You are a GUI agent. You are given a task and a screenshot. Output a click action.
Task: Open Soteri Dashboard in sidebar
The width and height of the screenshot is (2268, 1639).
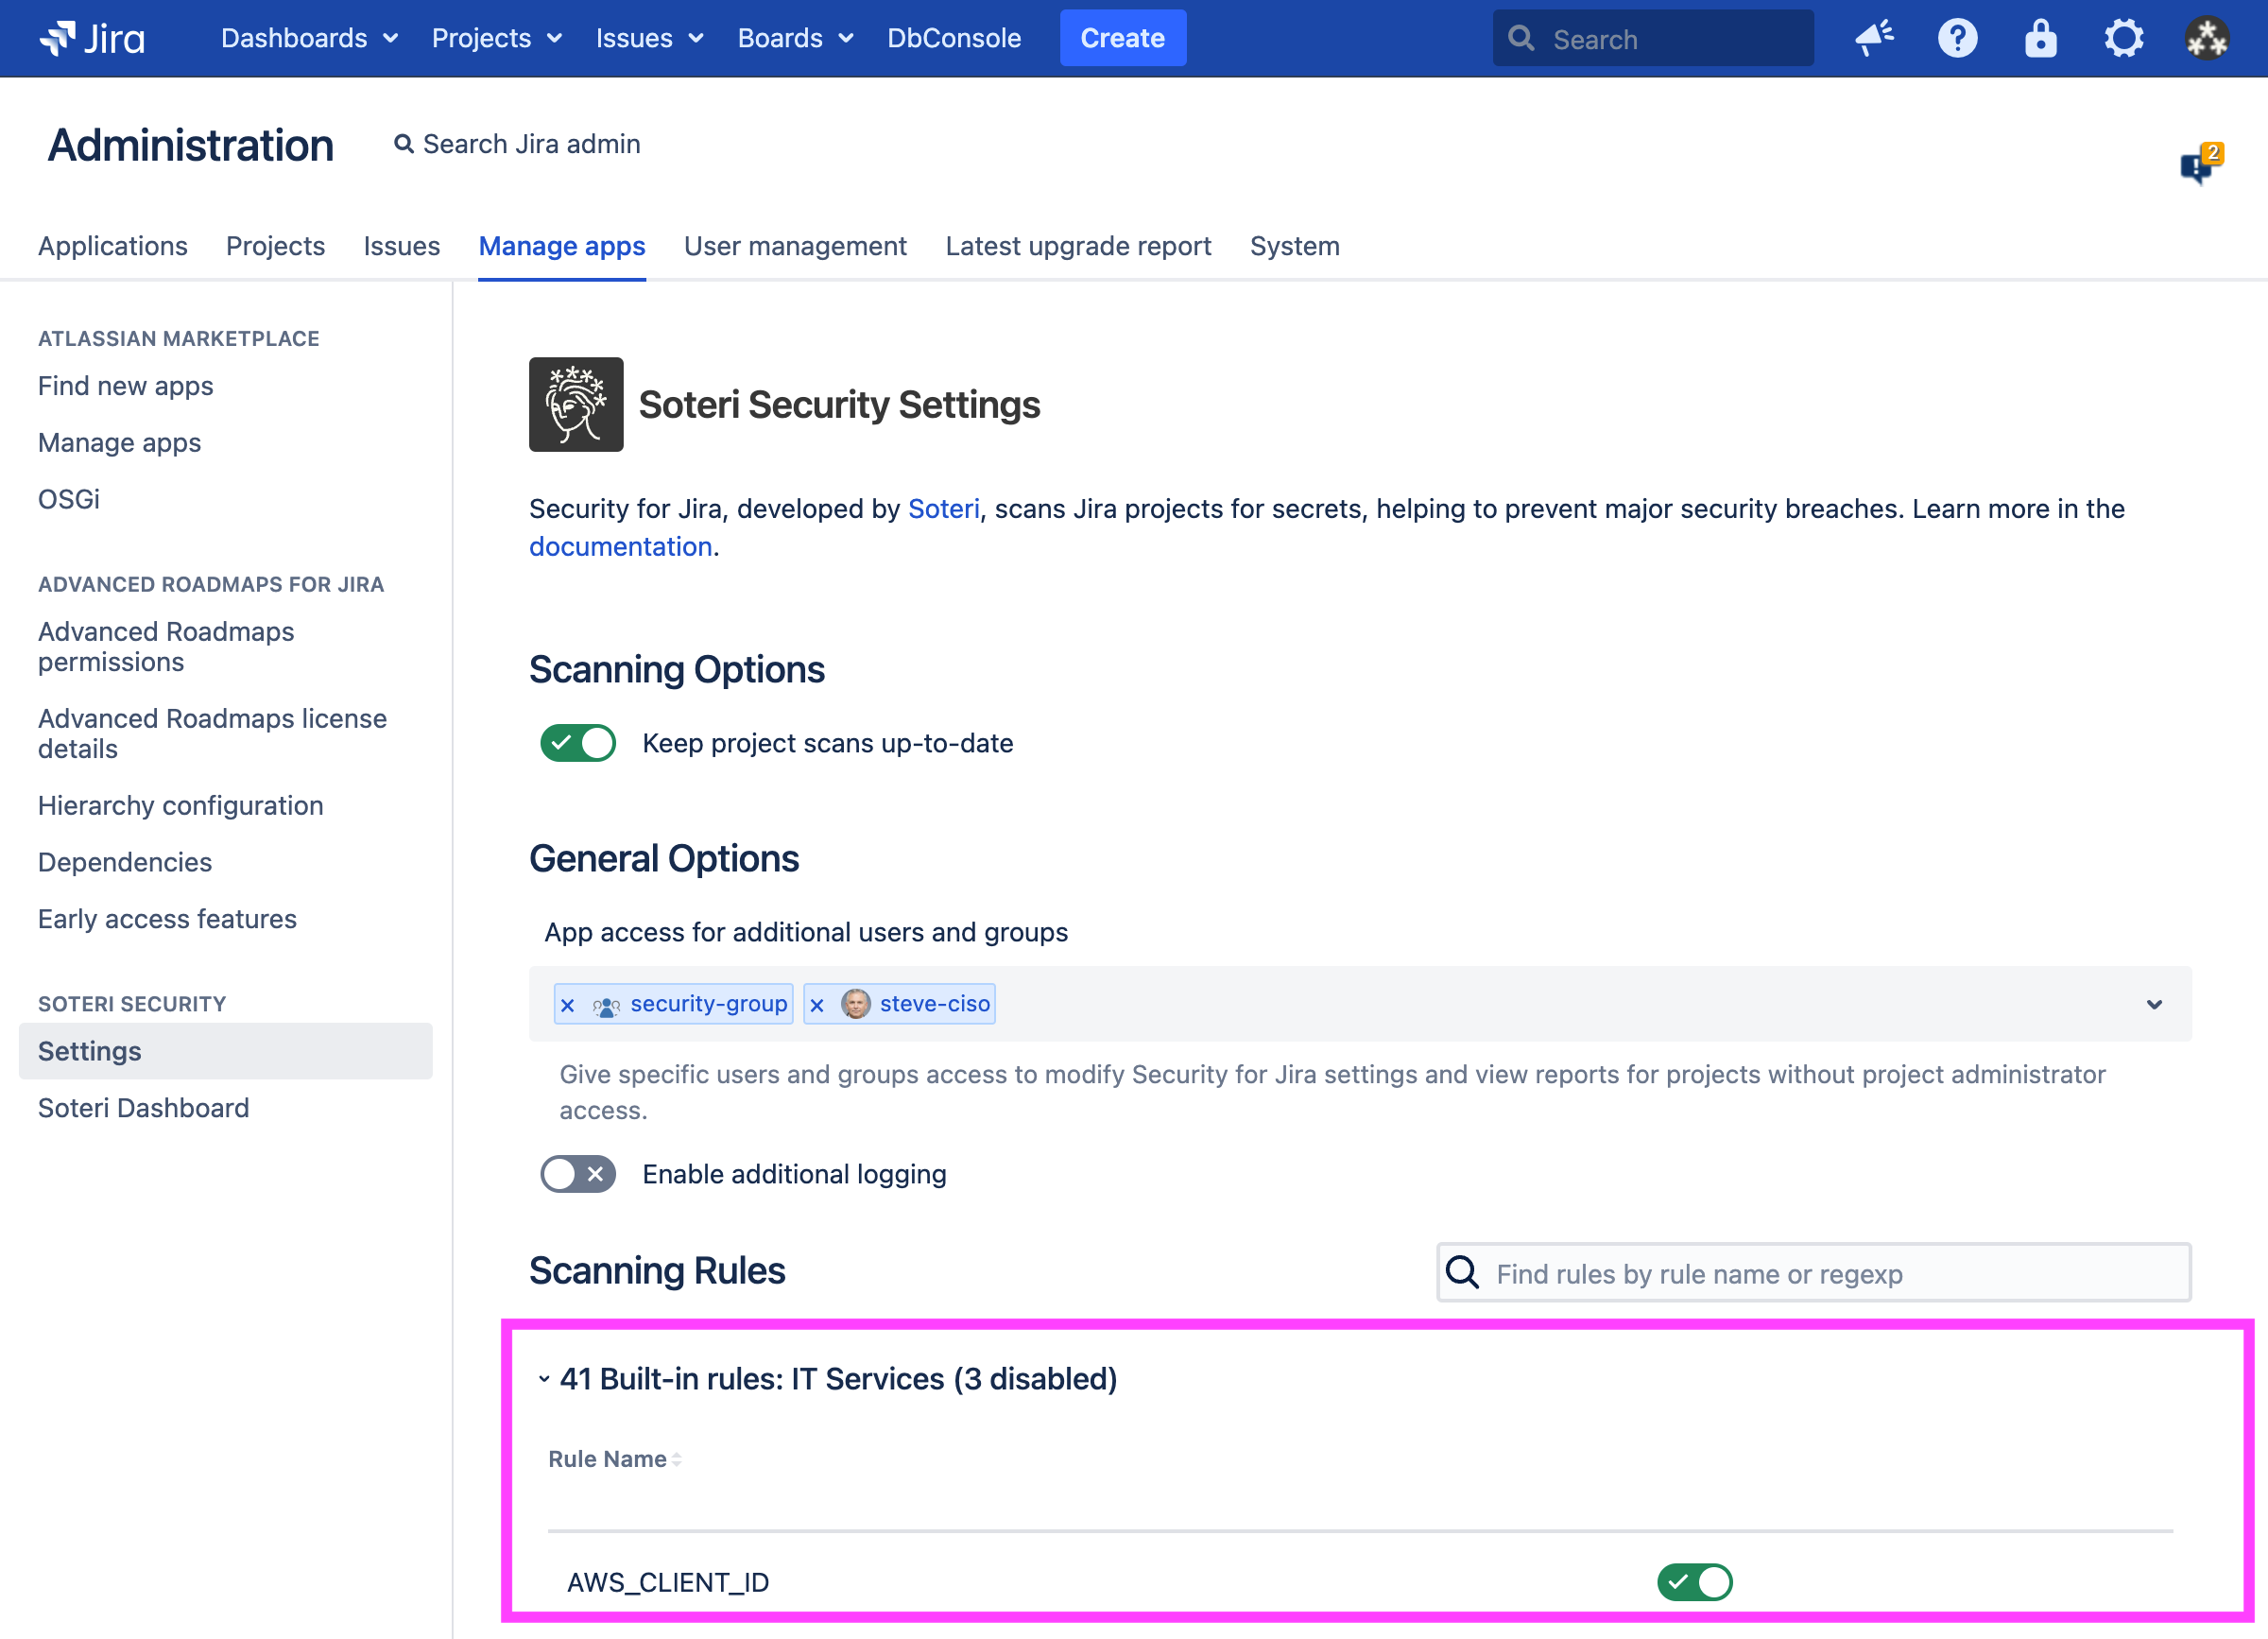(143, 1108)
